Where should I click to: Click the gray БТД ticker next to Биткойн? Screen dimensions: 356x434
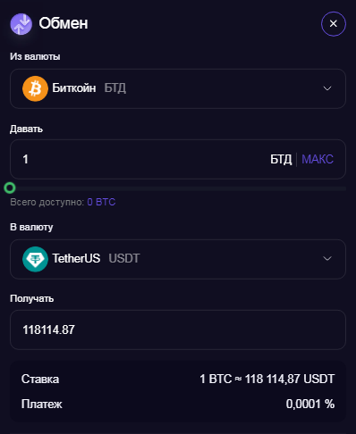click(115, 88)
